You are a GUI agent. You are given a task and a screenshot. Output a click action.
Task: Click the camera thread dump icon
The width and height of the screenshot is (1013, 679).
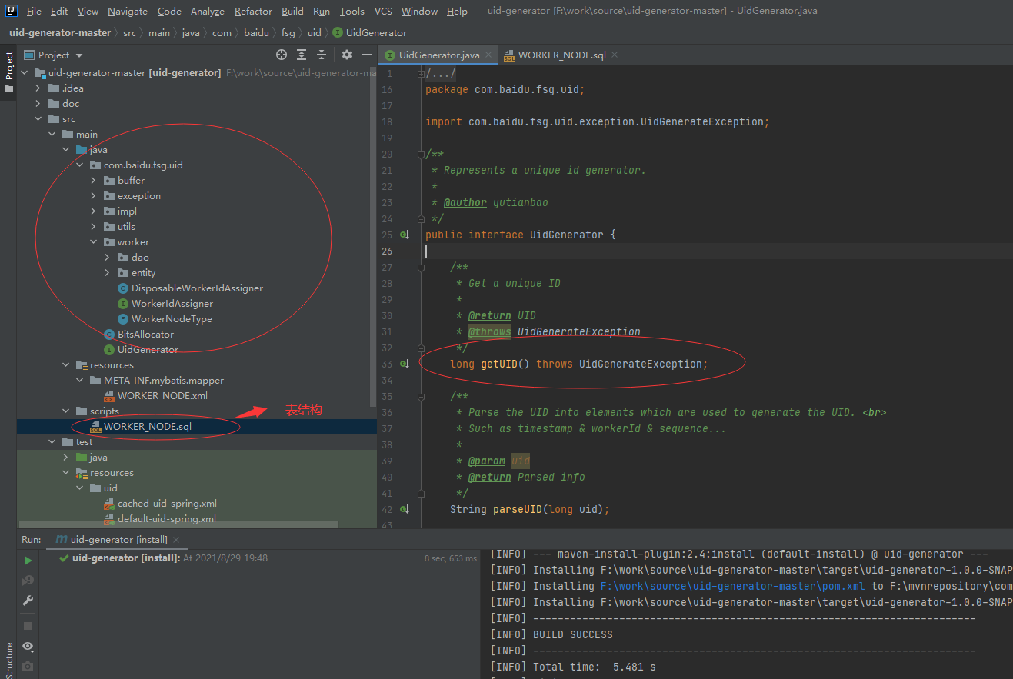click(28, 666)
